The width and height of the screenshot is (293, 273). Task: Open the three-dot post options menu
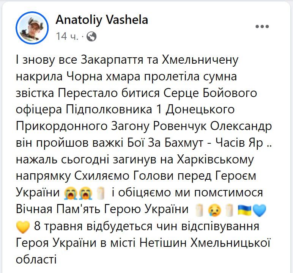tap(262, 27)
